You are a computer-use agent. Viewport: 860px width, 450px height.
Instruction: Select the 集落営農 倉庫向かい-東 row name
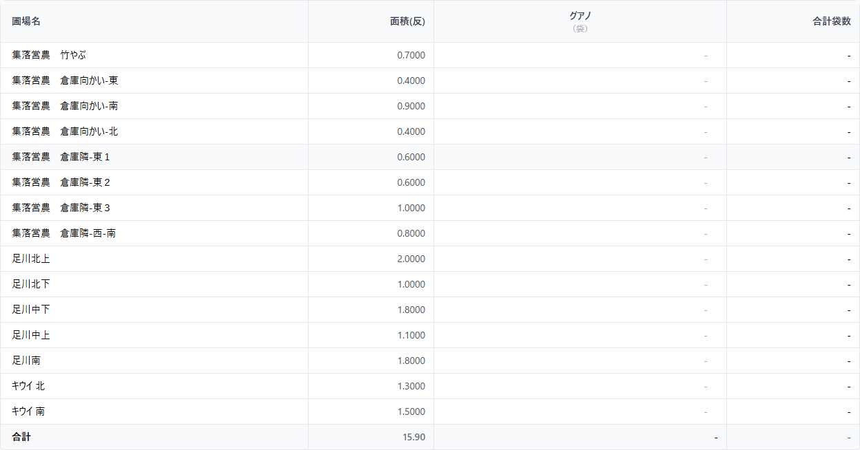[65, 81]
